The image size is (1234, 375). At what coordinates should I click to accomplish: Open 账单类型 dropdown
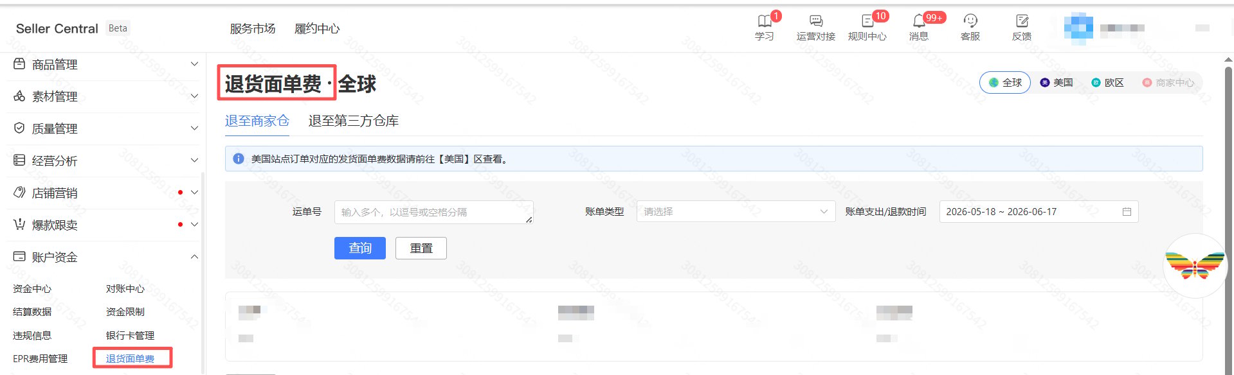point(736,211)
